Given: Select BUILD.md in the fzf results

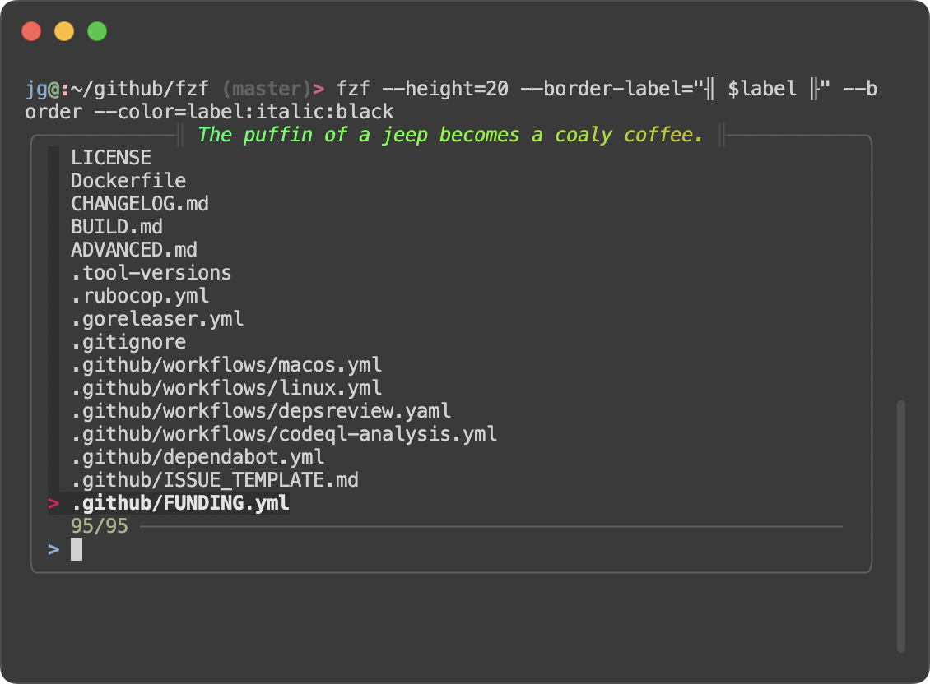Looking at the screenshot, I should point(117,226).
